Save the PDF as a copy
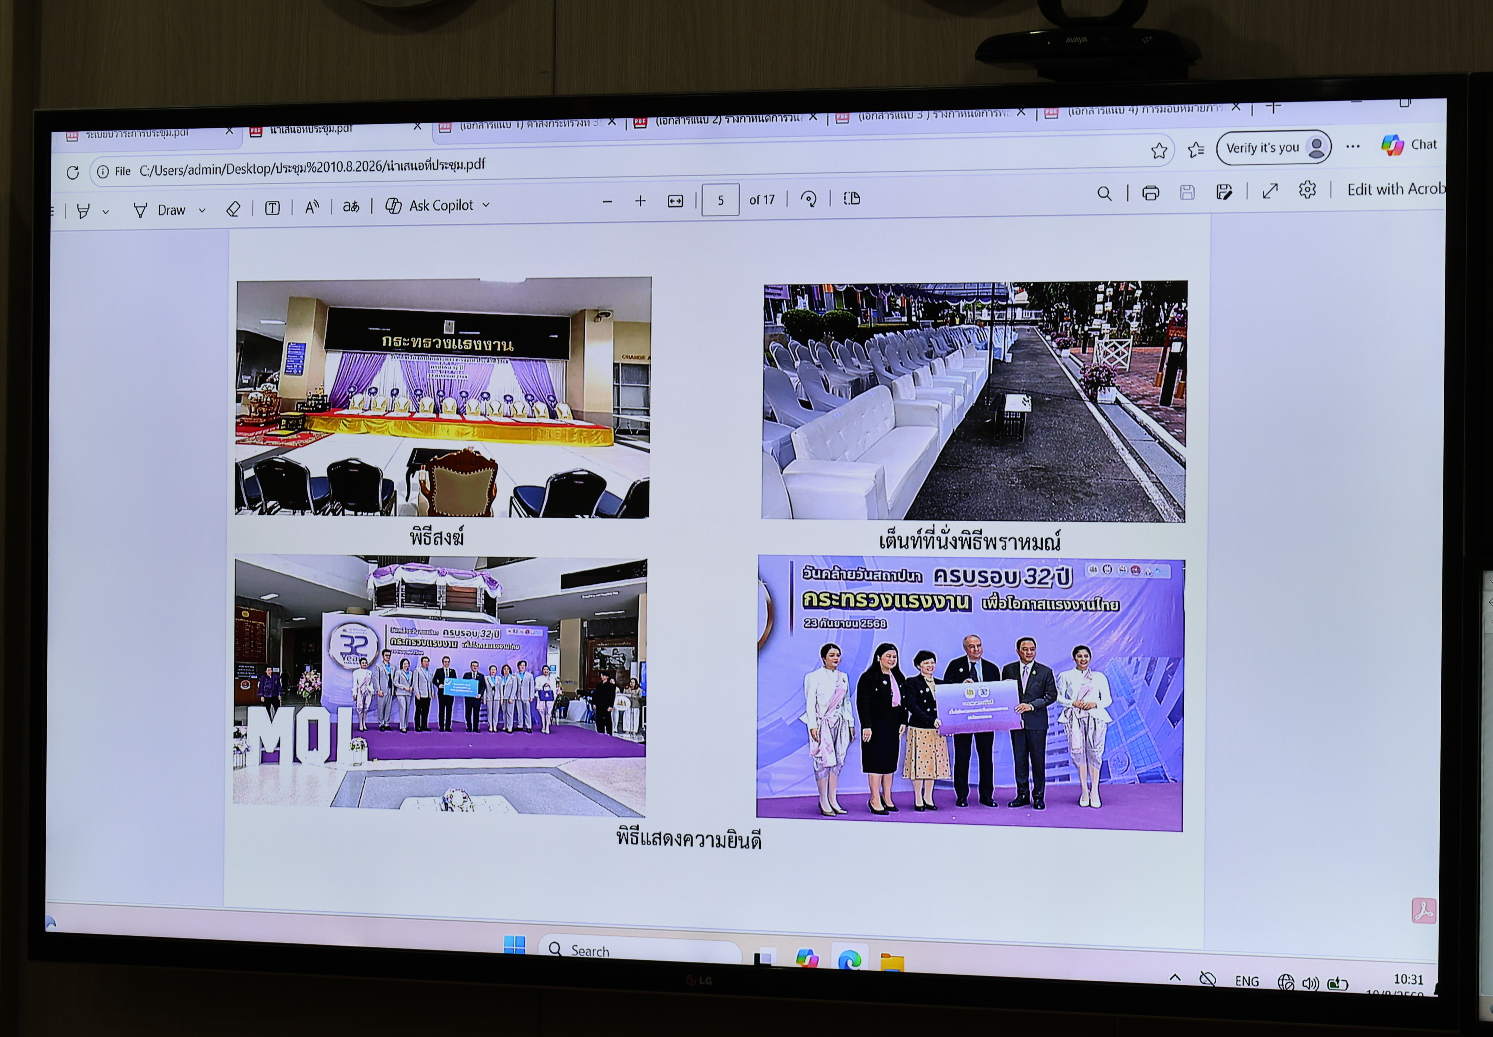 1224,191
